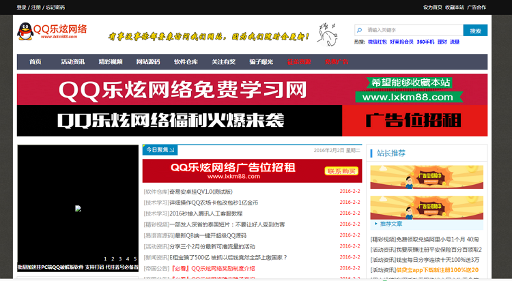Open 关注有奖 navigation menu item

pyautogui.click(x=223, y=61)
